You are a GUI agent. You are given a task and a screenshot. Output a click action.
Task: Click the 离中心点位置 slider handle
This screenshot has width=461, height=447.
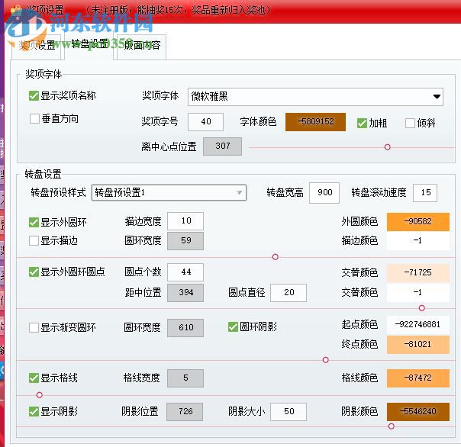coord(387,147)
